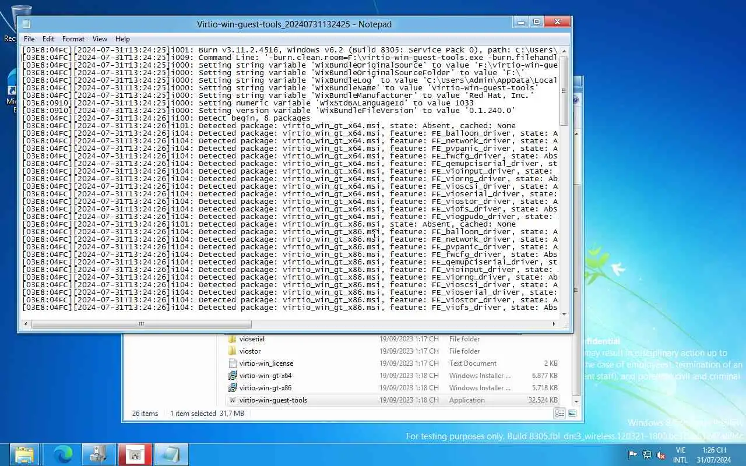Select the virtio-win-gt-x86 file name

(x=265, y=388)
